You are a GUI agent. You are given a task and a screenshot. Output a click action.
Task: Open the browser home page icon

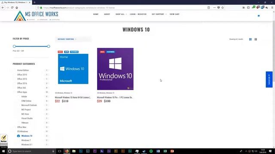pos(17,8)
